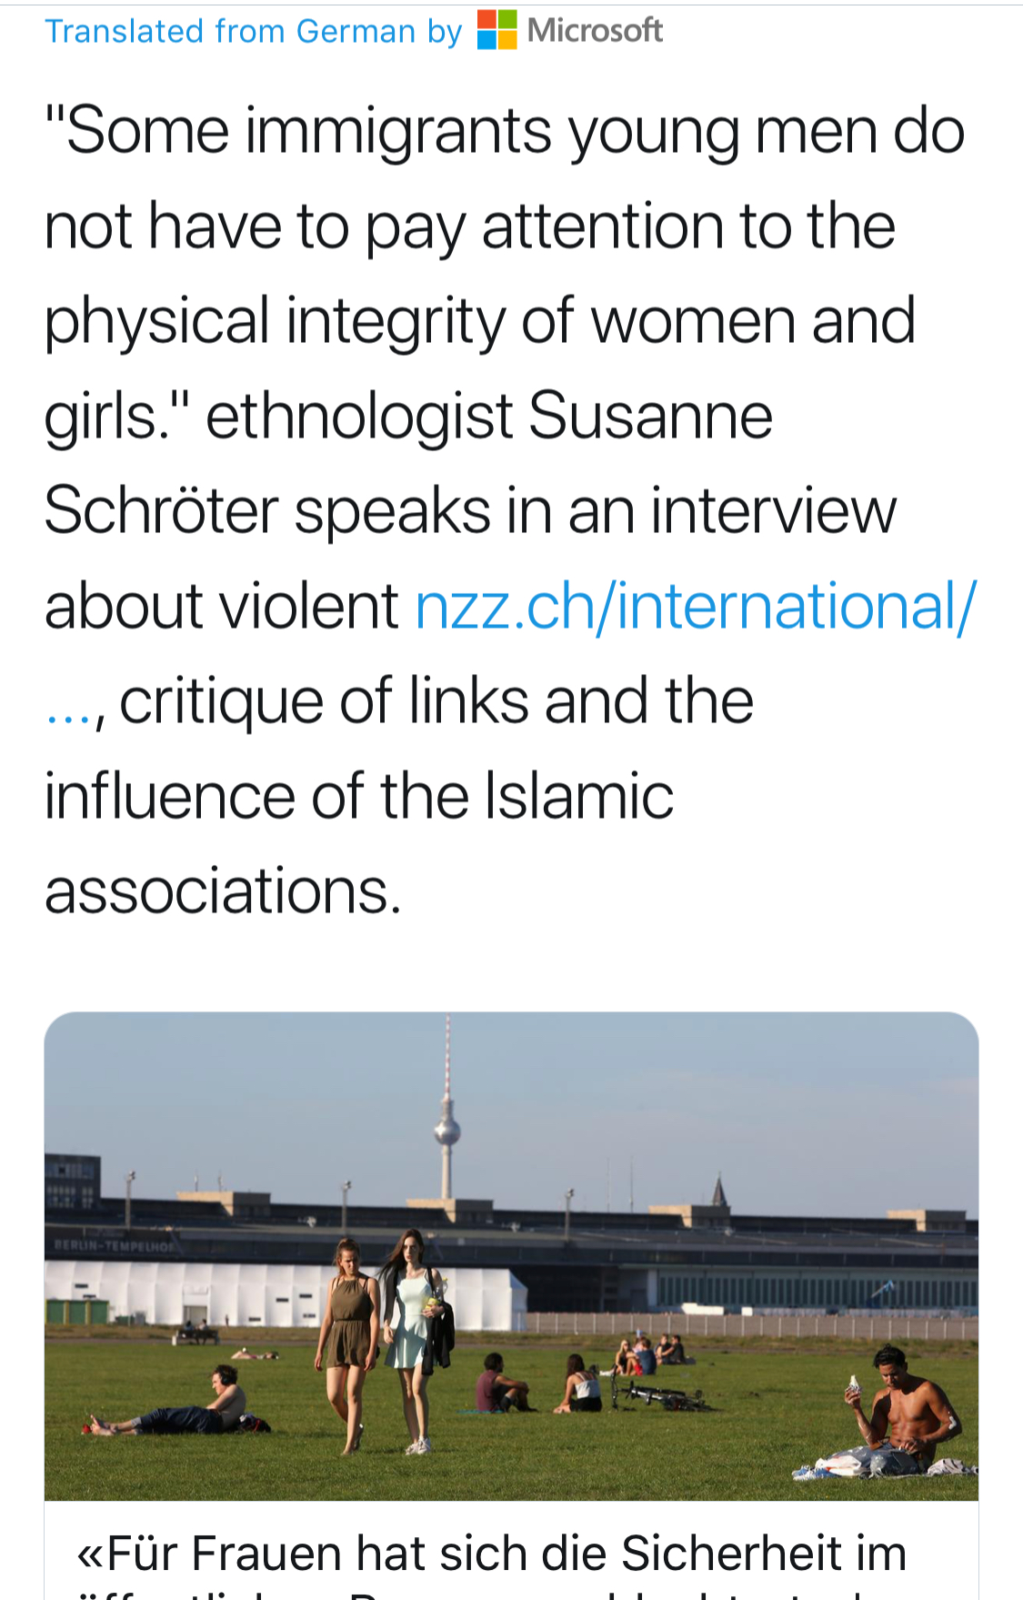Click the Microsoft four-color logo icon

coord(496,30)
